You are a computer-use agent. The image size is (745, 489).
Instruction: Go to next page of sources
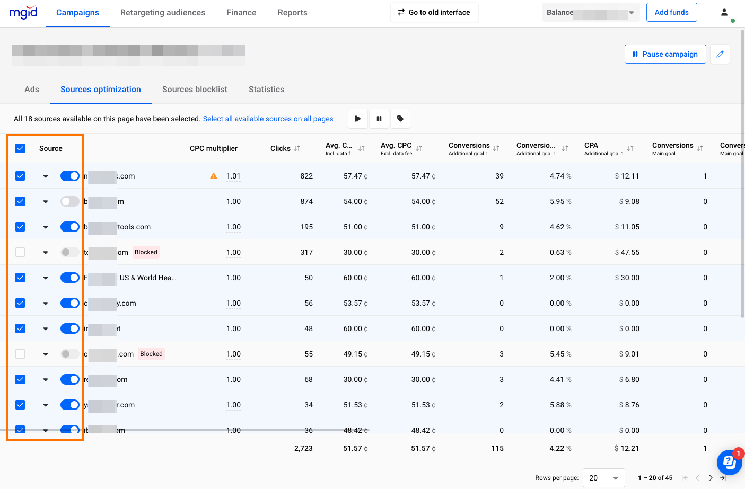711,478
